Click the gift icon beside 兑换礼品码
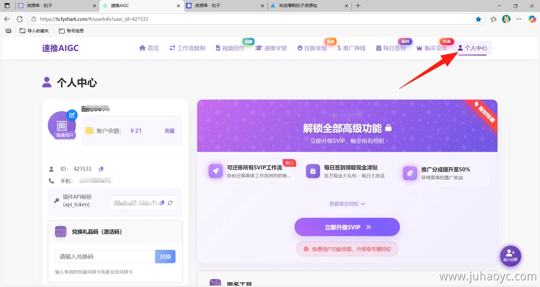The width and height of the screenshot is (540, 287). pos(61,232)
